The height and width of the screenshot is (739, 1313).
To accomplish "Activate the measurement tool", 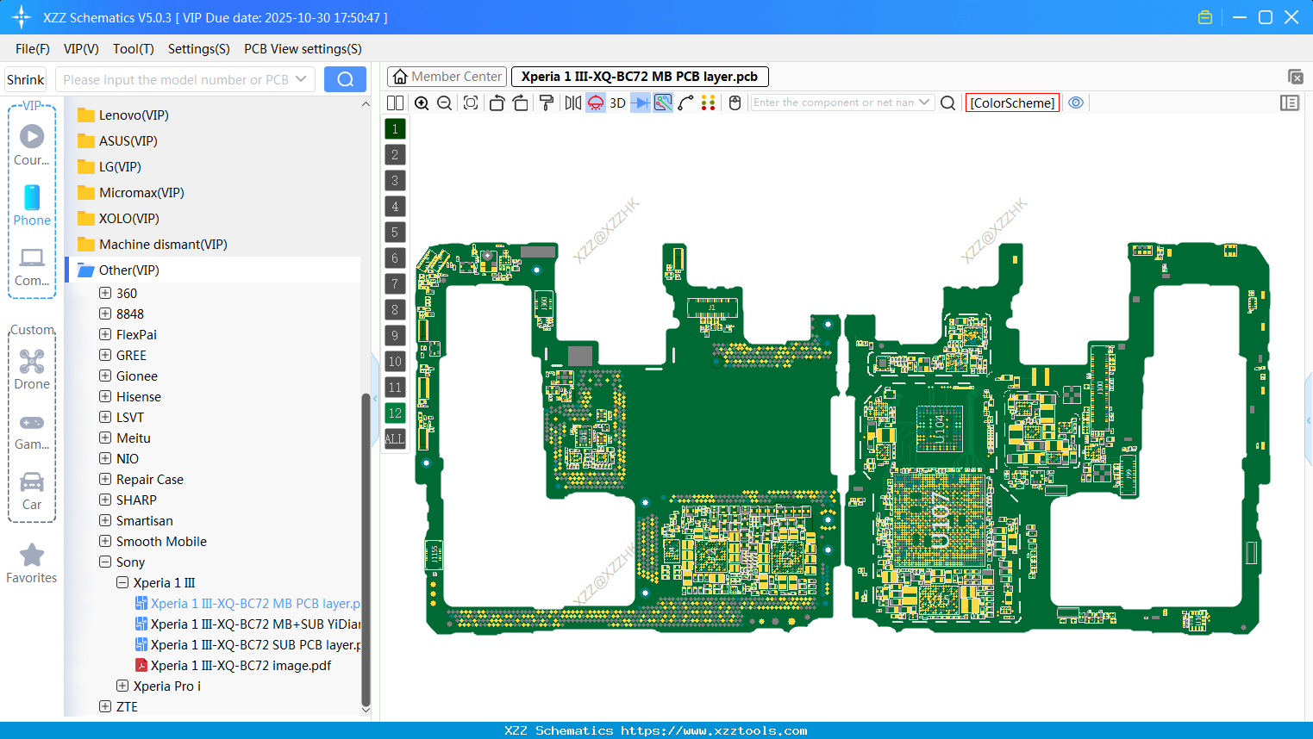I will point(662,102).
